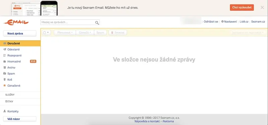
Task: Click the search magnifier icon
Action: coord(97,23)
